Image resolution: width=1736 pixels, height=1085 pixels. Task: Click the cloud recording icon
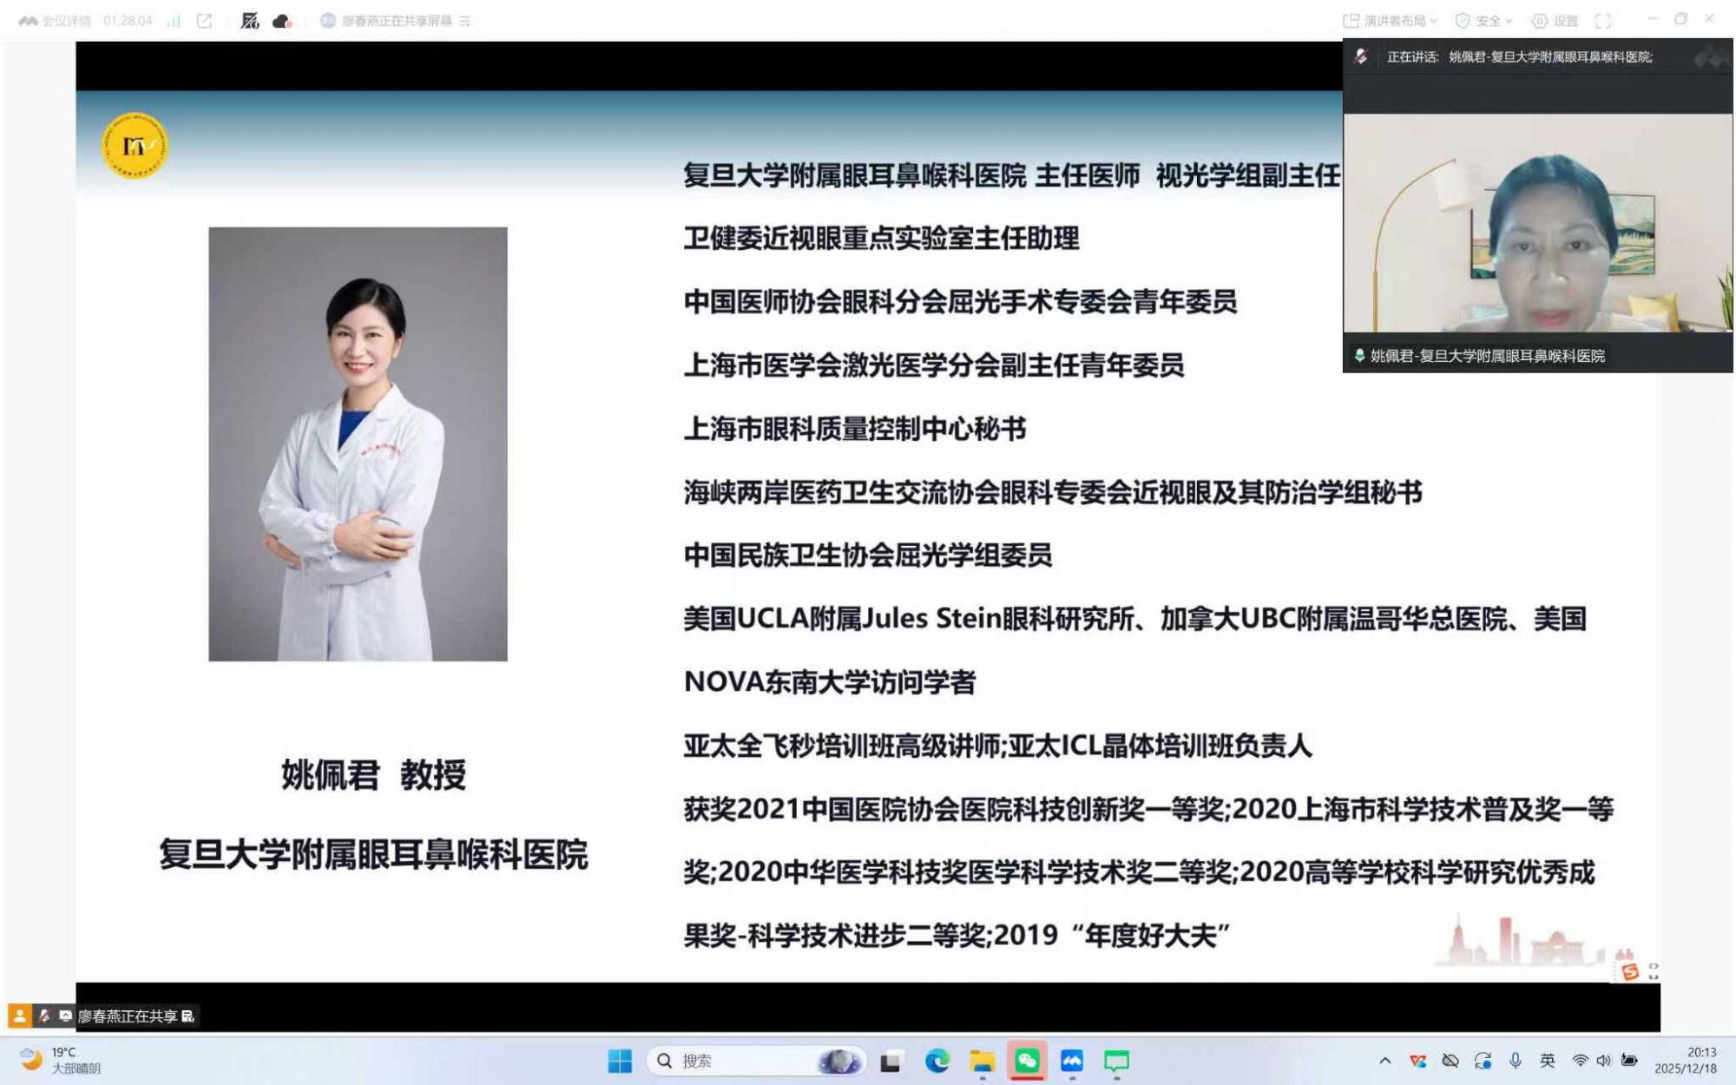click(x=282, y=21)
